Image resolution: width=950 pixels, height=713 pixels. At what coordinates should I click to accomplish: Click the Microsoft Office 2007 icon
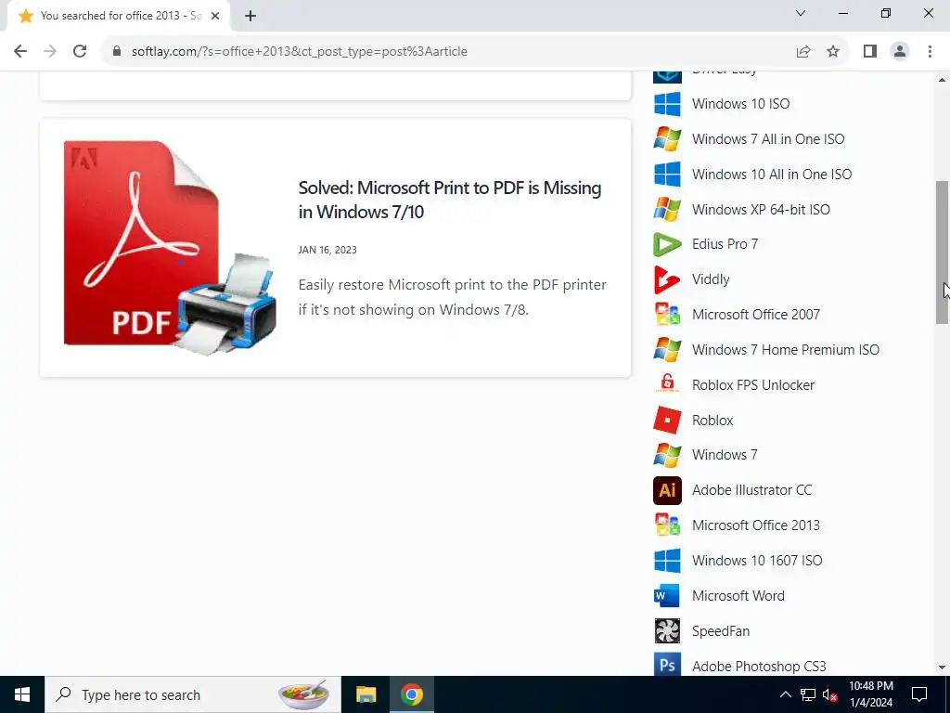[667, 315]
